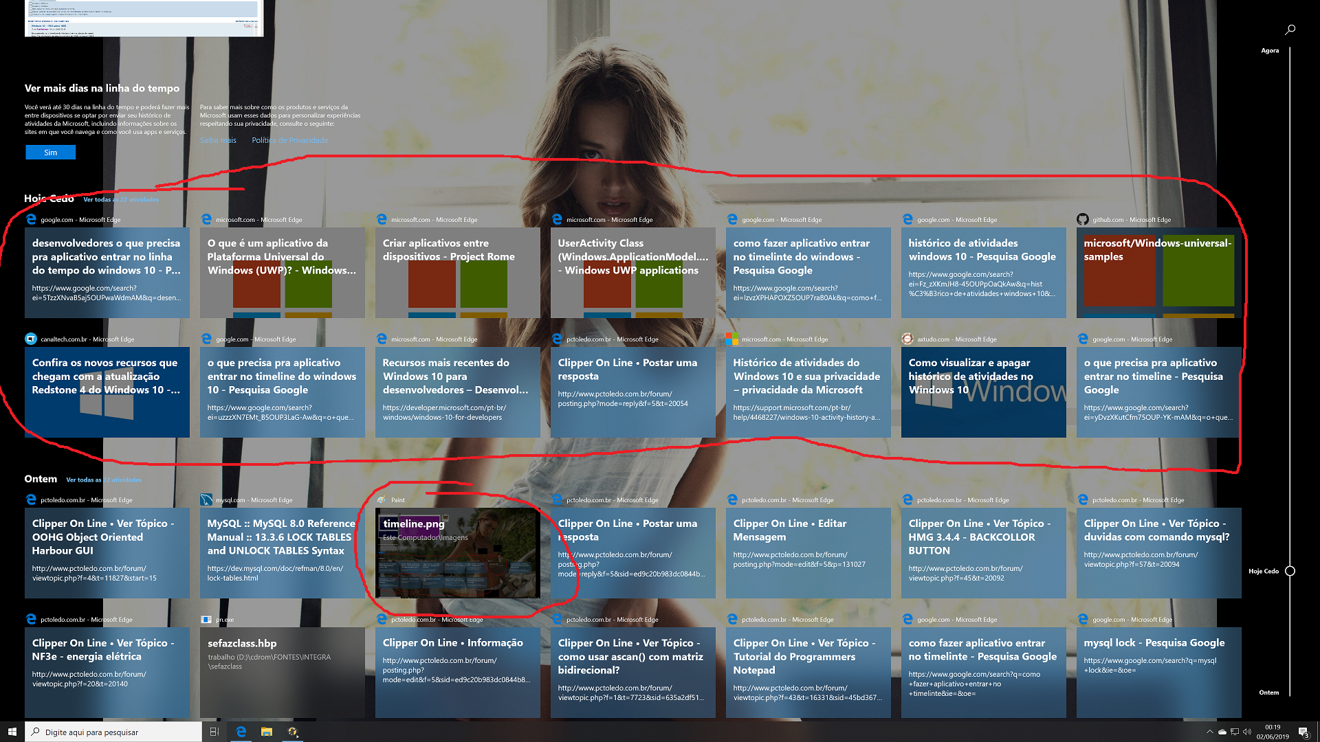Open the Política de Privacidade link

click(x=289, y=140)
